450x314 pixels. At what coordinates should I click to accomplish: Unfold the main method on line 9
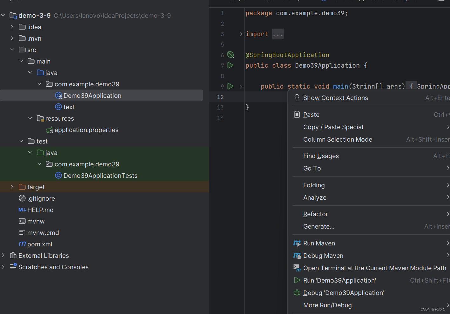pyautogui.click(x=241, y=86)
